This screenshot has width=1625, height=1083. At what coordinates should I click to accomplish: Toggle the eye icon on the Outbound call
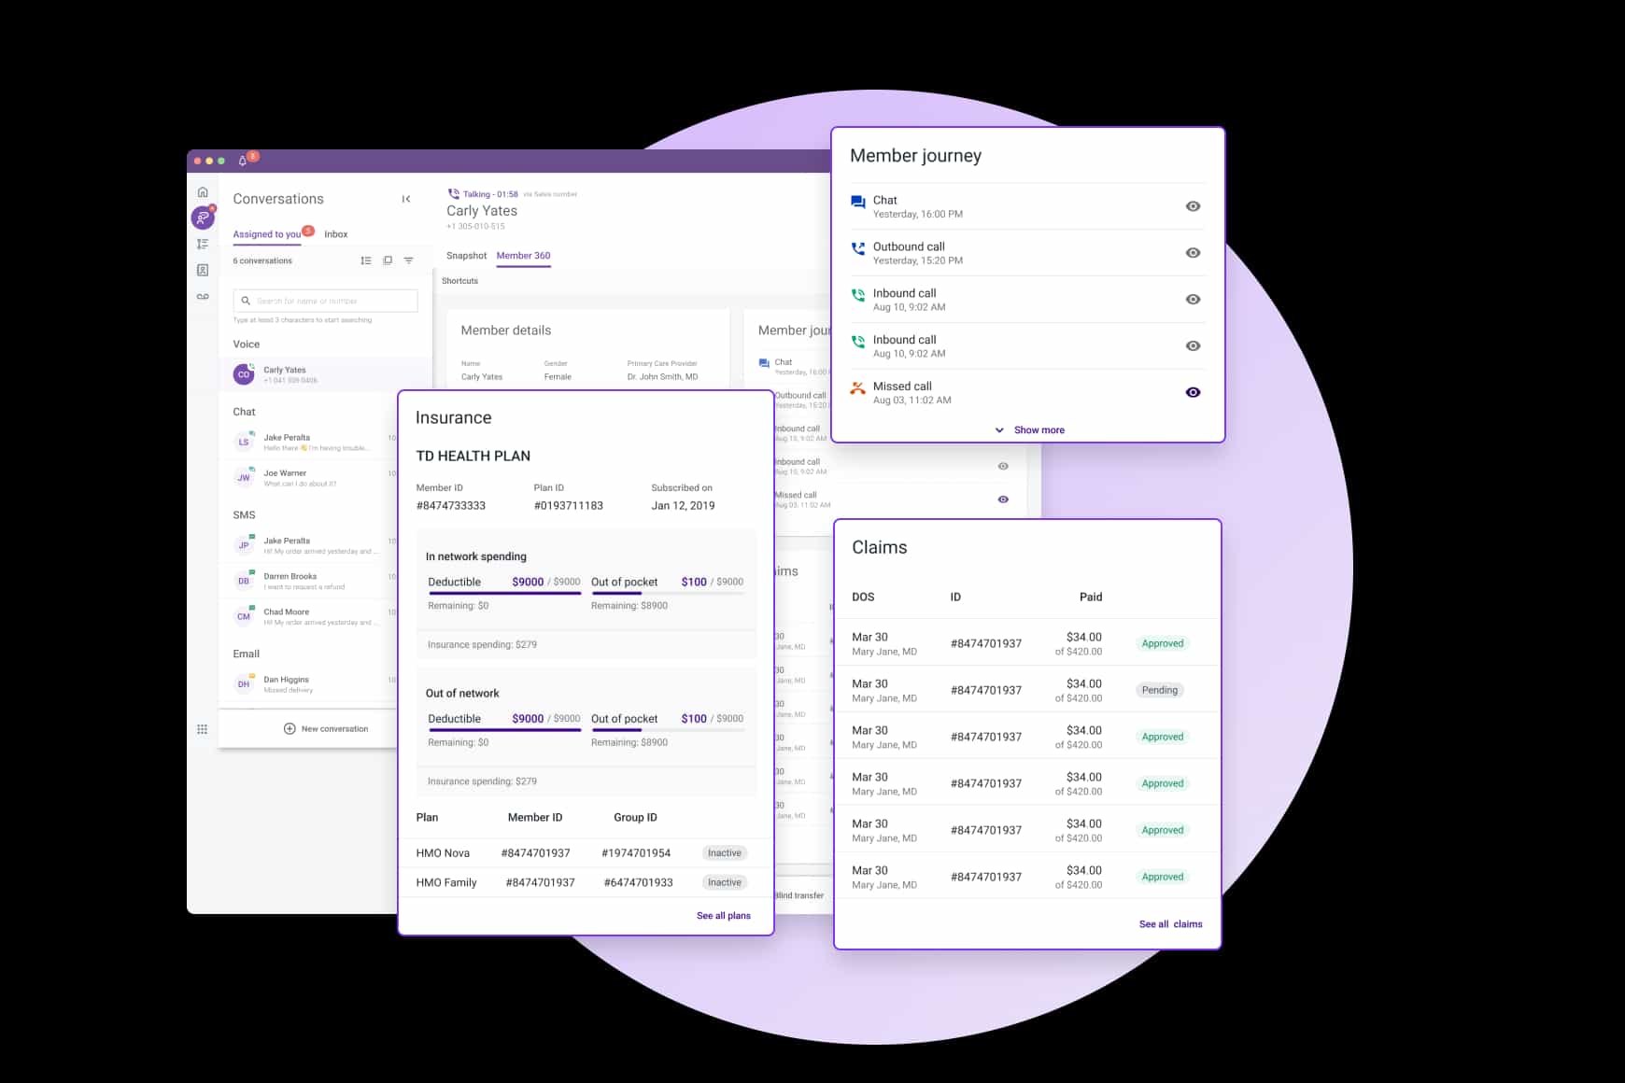tap(1193, 252)
